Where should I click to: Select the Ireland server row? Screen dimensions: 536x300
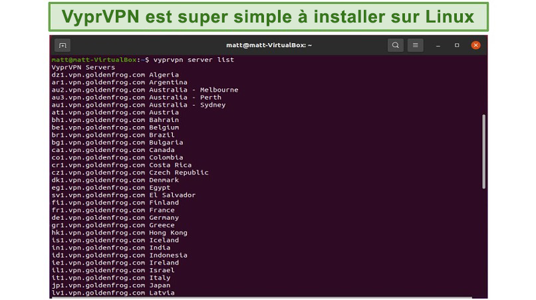click(x=115, y=263)
